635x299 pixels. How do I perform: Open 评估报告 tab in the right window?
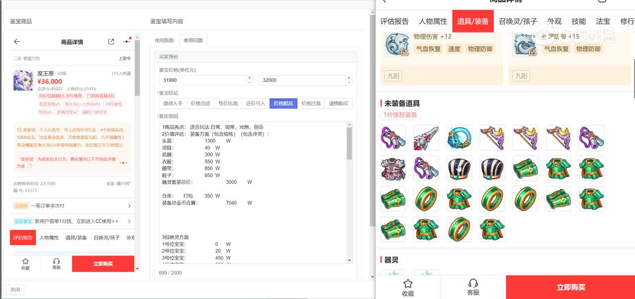click(394, 21)
